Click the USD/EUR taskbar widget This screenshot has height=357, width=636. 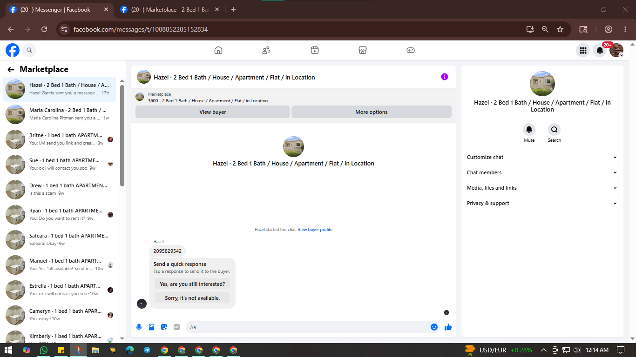[x=498, y=350]
